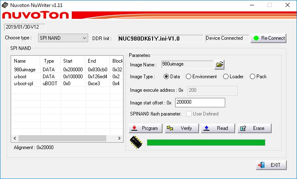
Task: Close the NuWriter window
Action: click(x=287, y=5)
